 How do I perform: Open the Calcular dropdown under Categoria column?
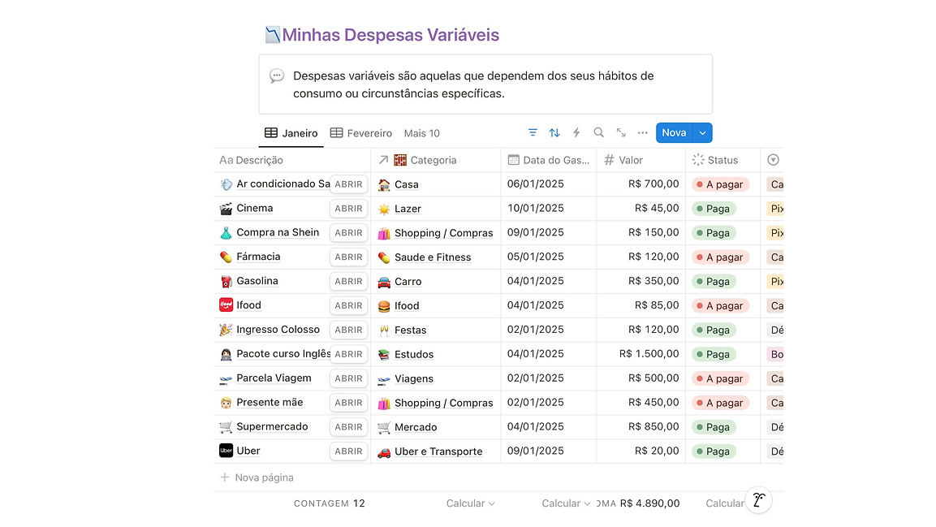tap(469, 503)
